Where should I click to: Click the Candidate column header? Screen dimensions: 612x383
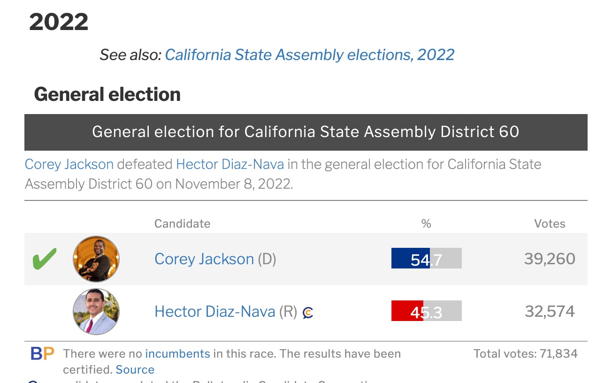click(x=182, y=224)
